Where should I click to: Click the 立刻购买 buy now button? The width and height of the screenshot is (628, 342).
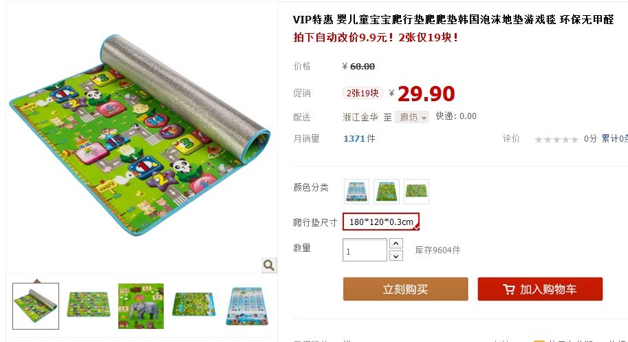[405, 289]
